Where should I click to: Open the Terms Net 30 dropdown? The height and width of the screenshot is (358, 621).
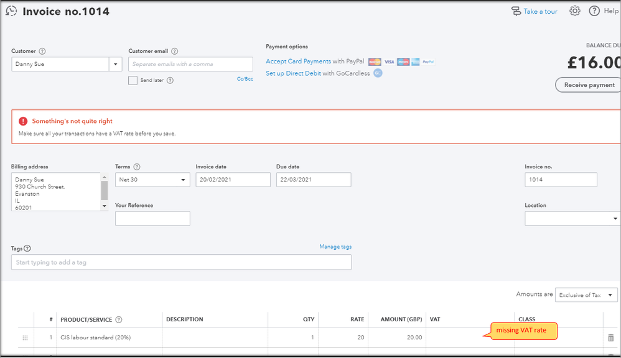(152, 180)
